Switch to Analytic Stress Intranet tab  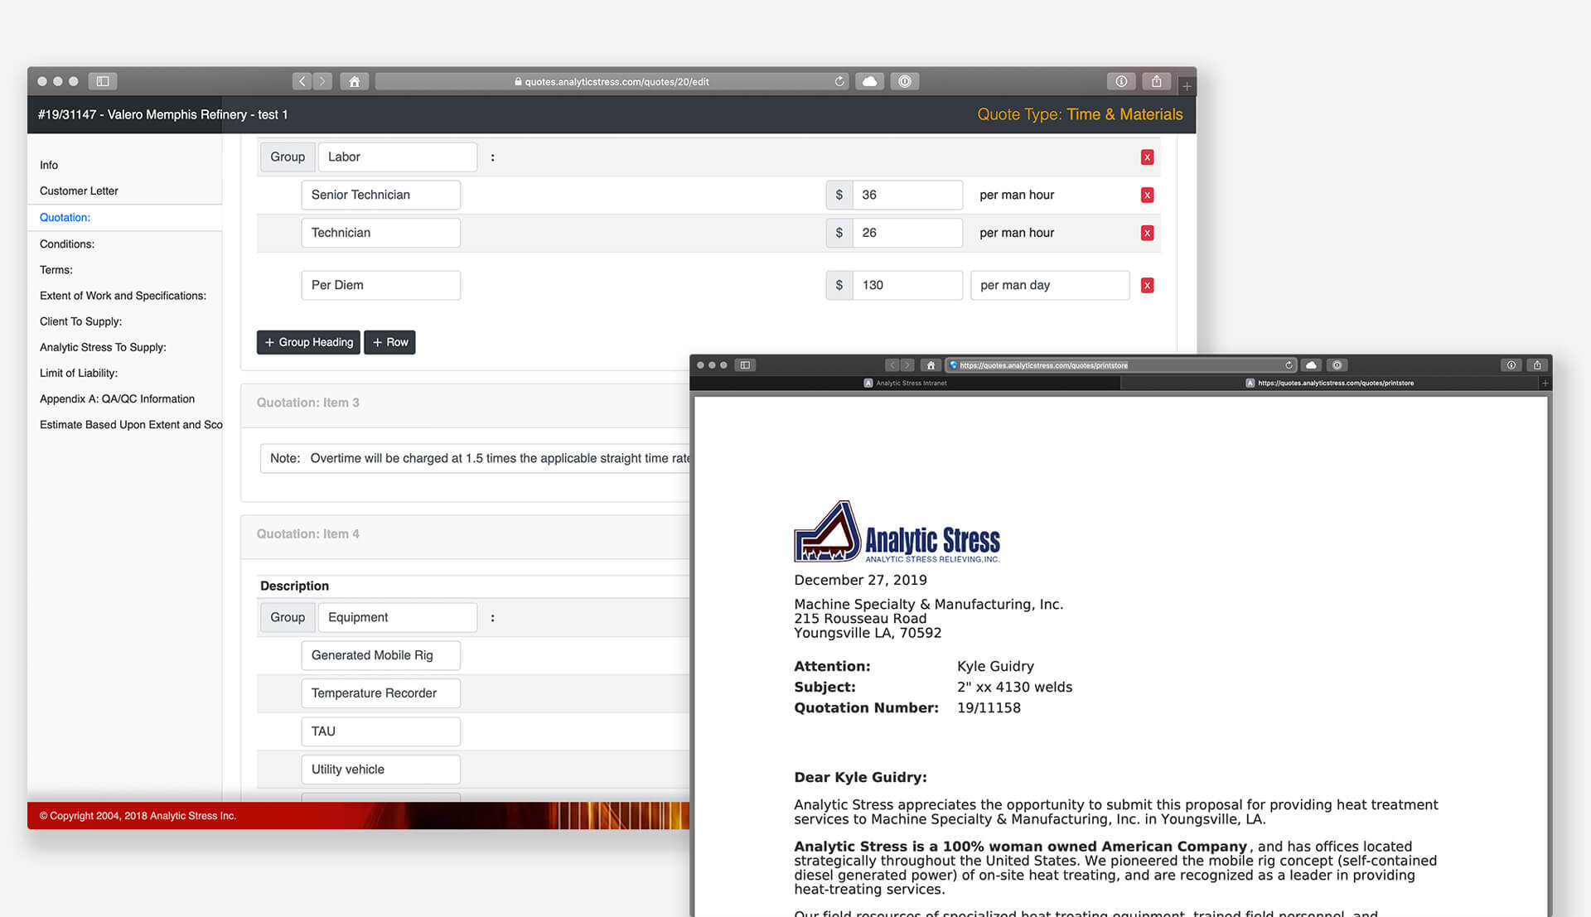(905, 384)
